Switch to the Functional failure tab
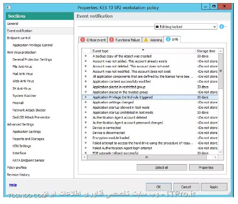Viewport: 238px width, 204px height. tap(125, 40)
